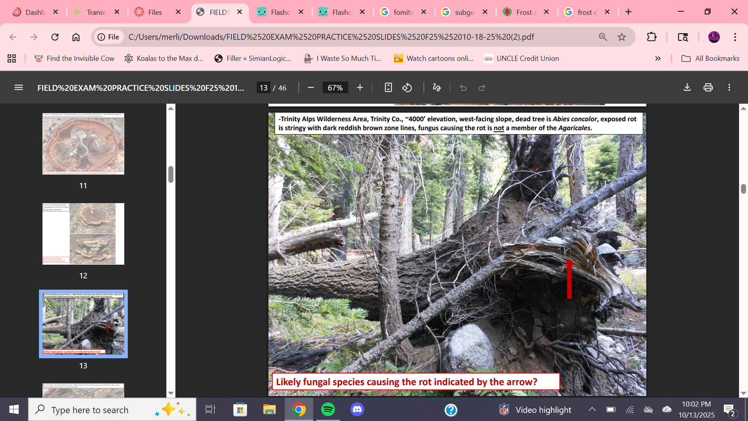Open PDF viewer more actions menu
748x421 pixels.
tap(729, 88)
